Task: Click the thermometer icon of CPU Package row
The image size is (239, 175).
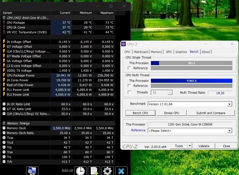Action: coord(4,23)
